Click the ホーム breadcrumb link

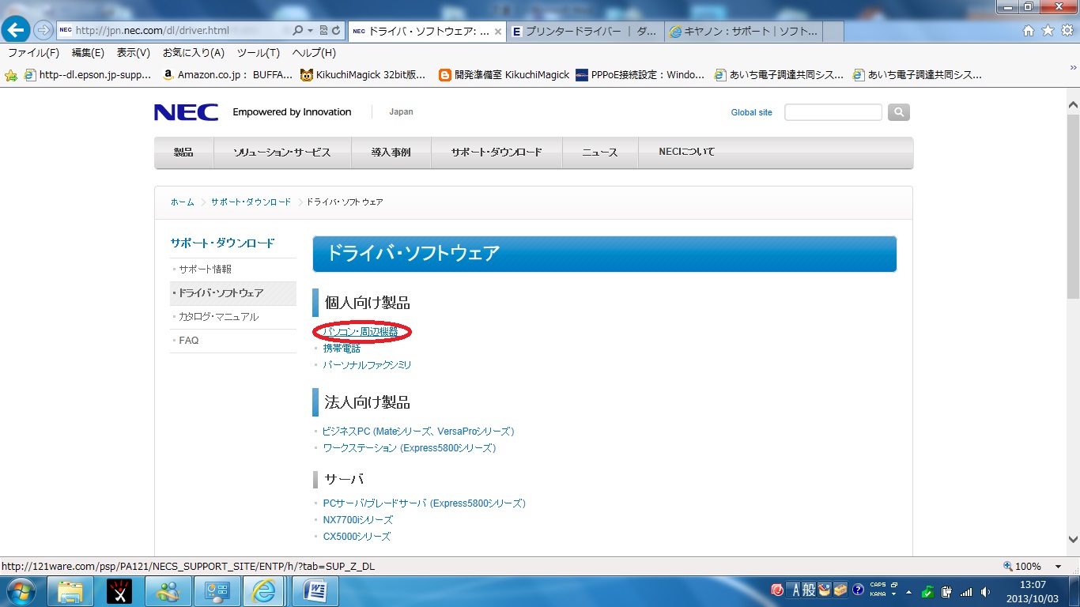[x=183, y=202]
